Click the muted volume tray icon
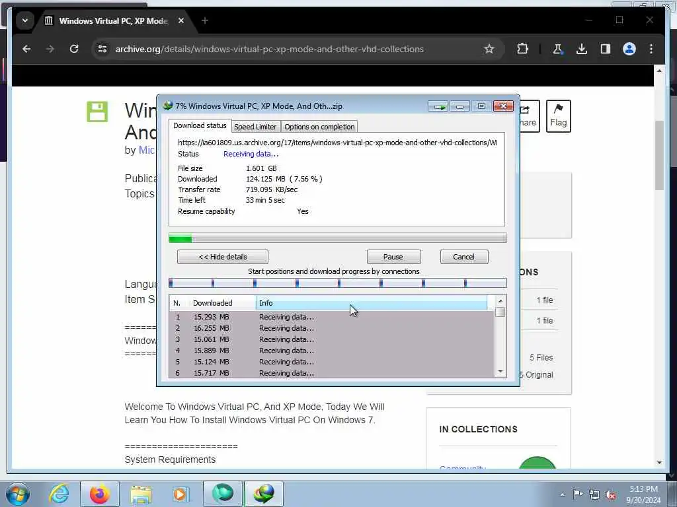The image size is (677, 507). 610,495
